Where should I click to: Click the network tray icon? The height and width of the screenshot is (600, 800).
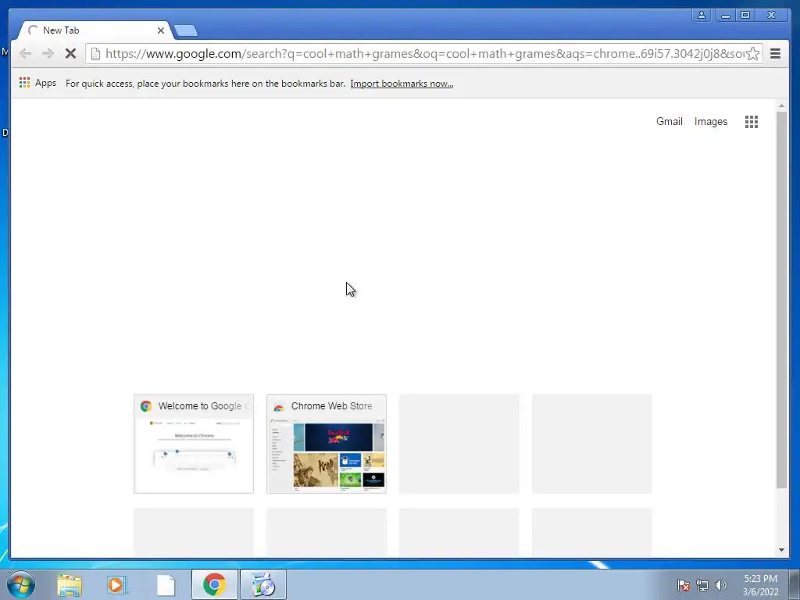(x=702, y=585)
